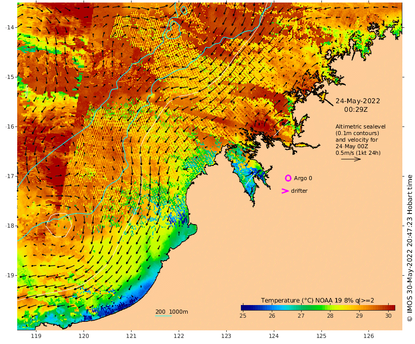The width and height of the screenshot is (415, 344).
Task: Click the cyan 200m isobath legend line
Action: [163, 316]
